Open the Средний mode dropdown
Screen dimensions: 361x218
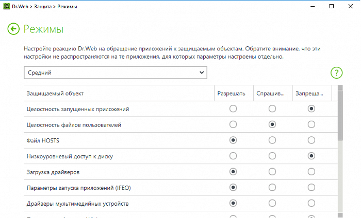[116, 72]
